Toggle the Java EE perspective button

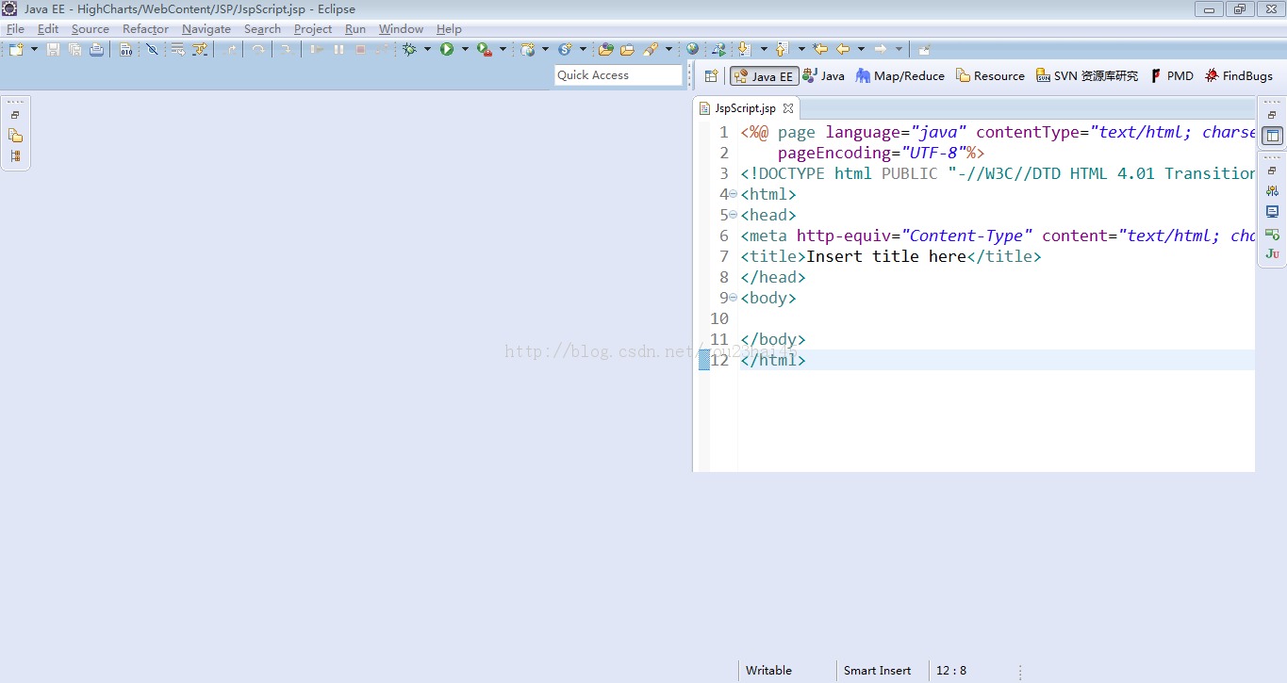764,76
